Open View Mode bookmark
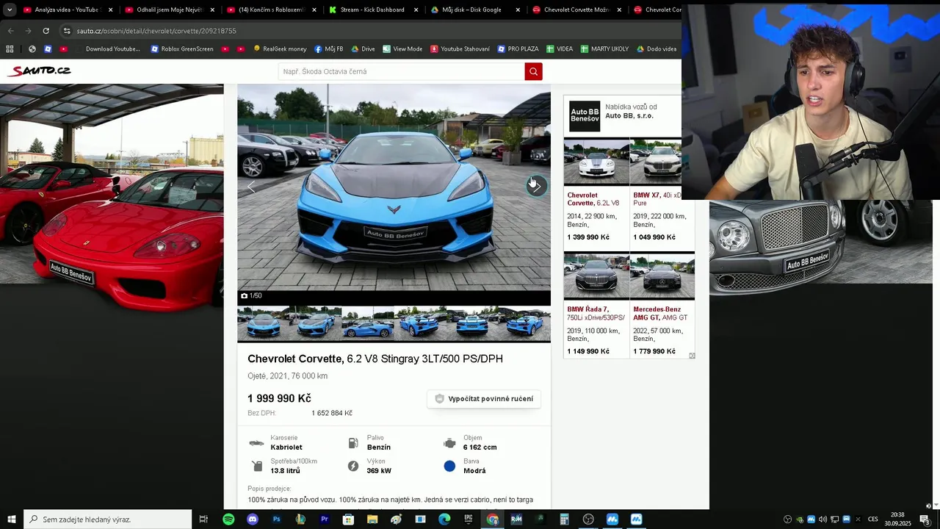 pos(402,49)
